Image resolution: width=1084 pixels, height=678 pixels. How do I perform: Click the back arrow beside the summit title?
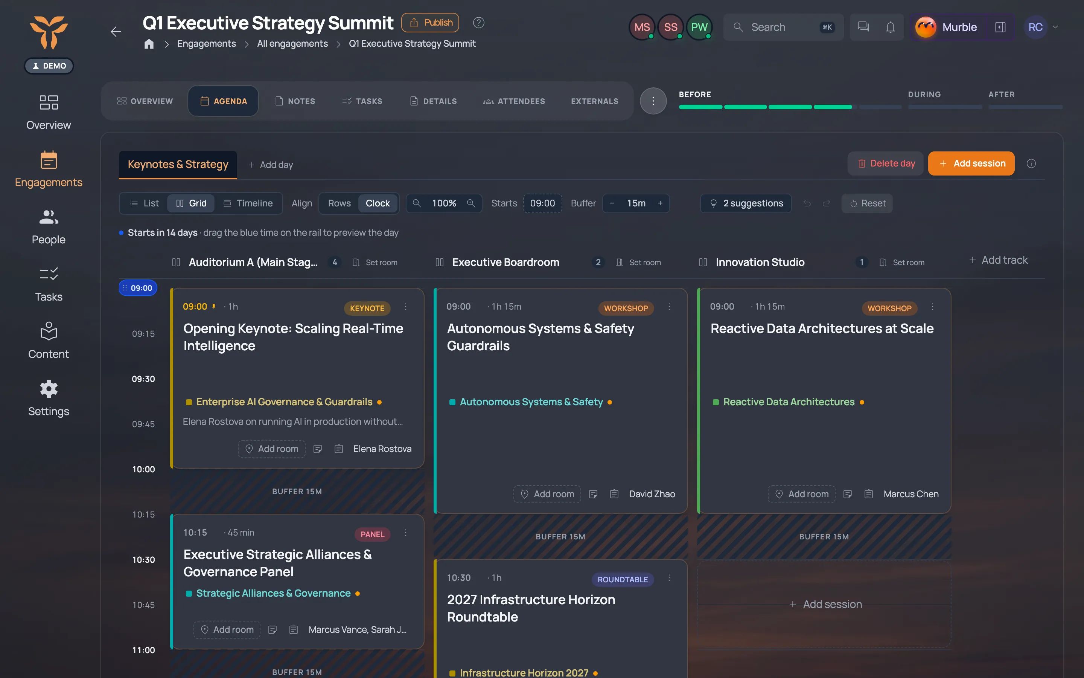click(116, 31)
